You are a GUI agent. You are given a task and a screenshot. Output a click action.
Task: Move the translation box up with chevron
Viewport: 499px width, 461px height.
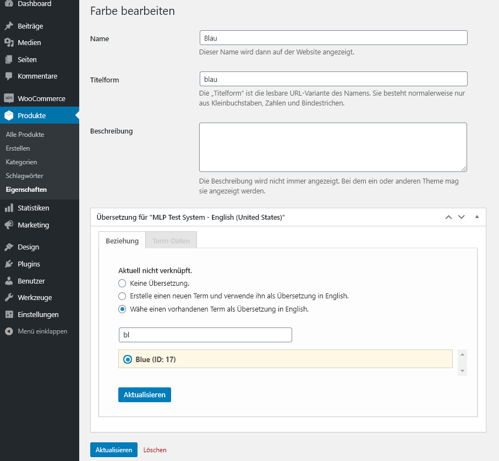tap(448, 217)
